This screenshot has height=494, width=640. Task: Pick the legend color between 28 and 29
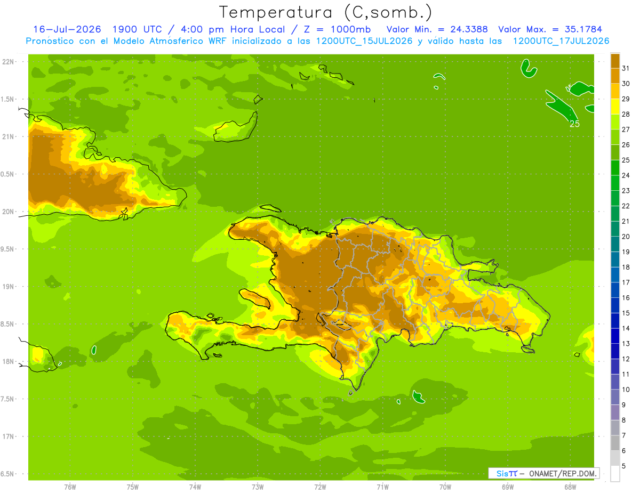(x=615, y=107)
